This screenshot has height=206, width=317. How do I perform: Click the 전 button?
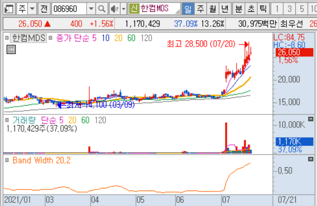pyautogui.click(x=44, y=9)
